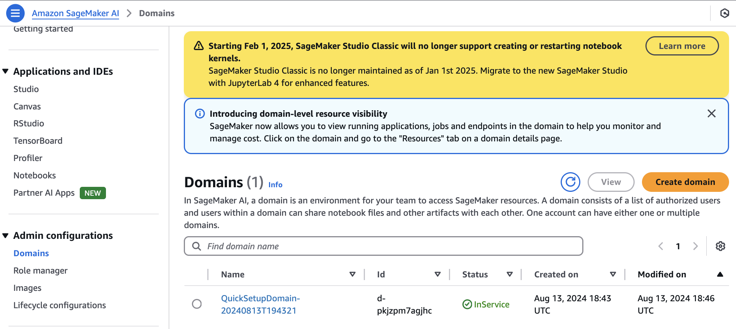Select Domains in Admin configurations
This screenshot has height=329, width=736.
(x=31, y=253)
